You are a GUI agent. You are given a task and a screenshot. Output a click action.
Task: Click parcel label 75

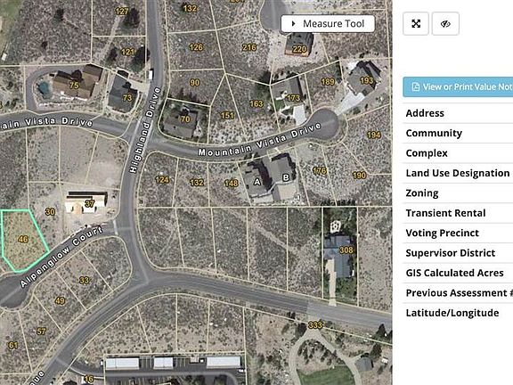click(74, 86)
